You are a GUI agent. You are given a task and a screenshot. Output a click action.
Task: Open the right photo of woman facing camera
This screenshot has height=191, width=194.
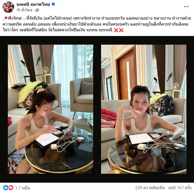[x=144, y=109]
